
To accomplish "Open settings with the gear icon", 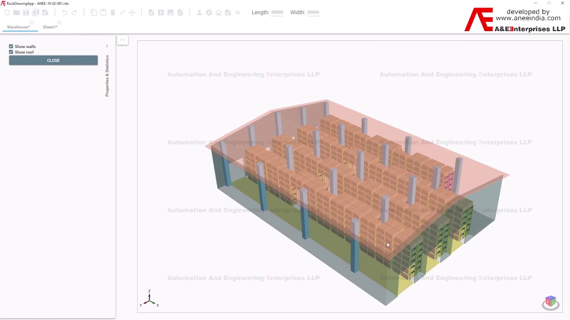I will (x=209, y=12).
